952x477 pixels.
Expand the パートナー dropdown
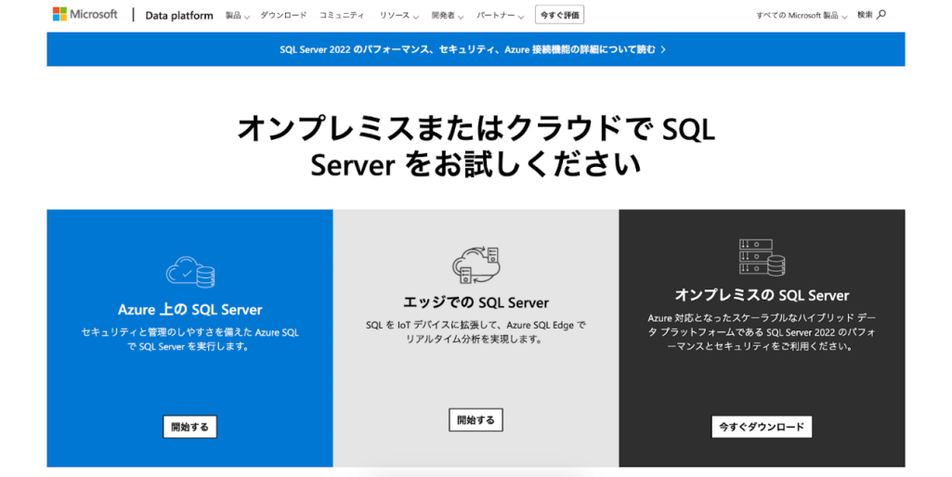pyautogui.click(x=501, y=15)
